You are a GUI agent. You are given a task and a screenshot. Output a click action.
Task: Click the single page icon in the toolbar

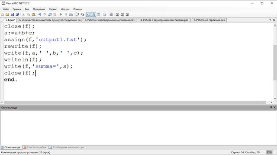point(105,15)
